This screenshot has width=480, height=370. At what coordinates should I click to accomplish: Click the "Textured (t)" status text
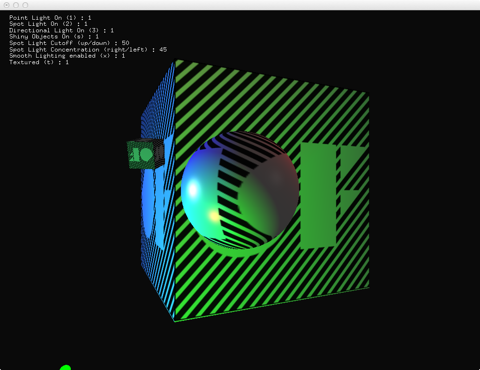(x=39, y=62)
